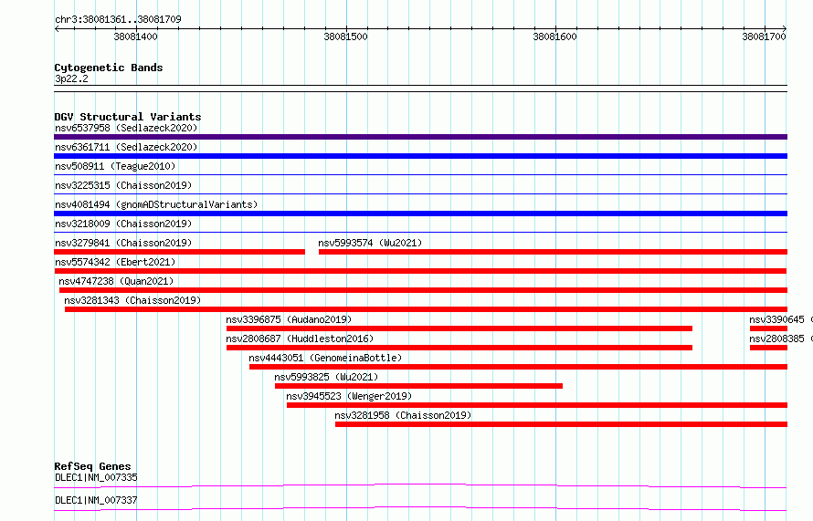
Task: Select the small red nsv2808385 bar
Action: pos(769,348)
